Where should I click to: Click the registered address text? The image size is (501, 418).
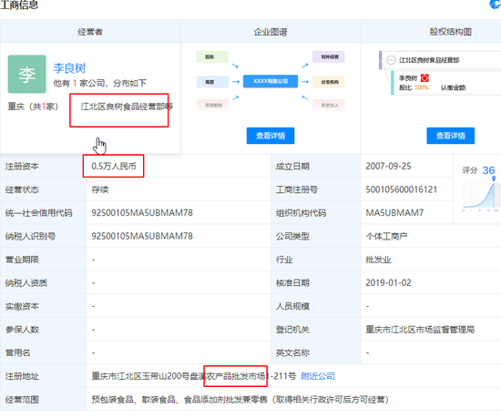[194, 376]
